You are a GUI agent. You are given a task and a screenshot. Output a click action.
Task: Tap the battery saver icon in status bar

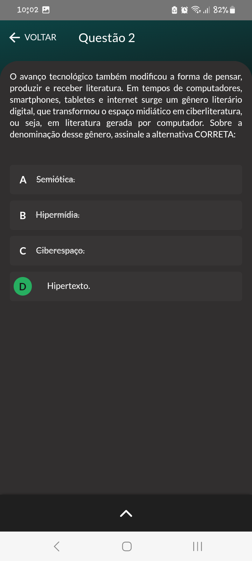coord(174,10)
